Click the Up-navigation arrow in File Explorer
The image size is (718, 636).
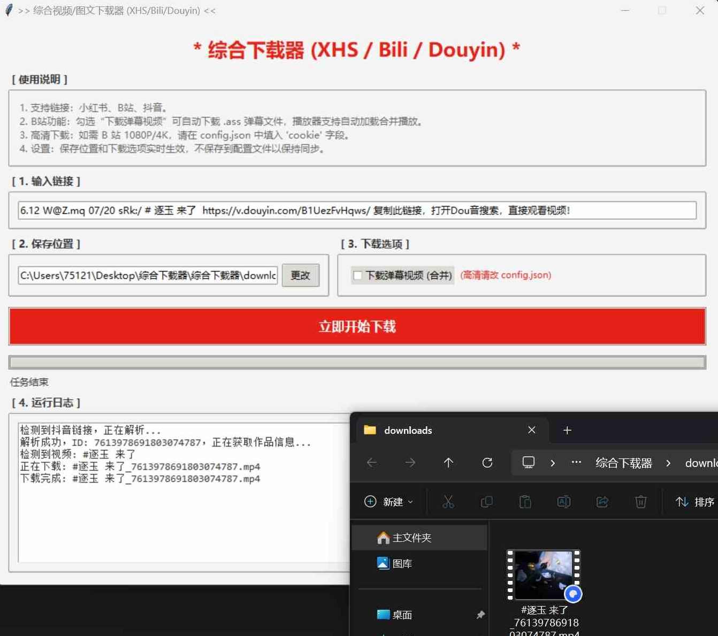tap(448, 463)
